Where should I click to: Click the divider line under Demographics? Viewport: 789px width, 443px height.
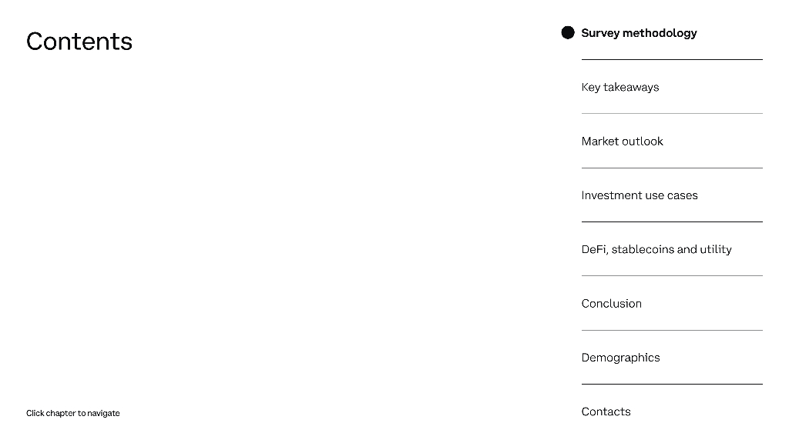672,384
